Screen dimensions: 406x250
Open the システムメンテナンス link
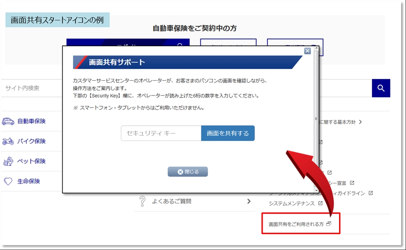click(x=292, y=203)
